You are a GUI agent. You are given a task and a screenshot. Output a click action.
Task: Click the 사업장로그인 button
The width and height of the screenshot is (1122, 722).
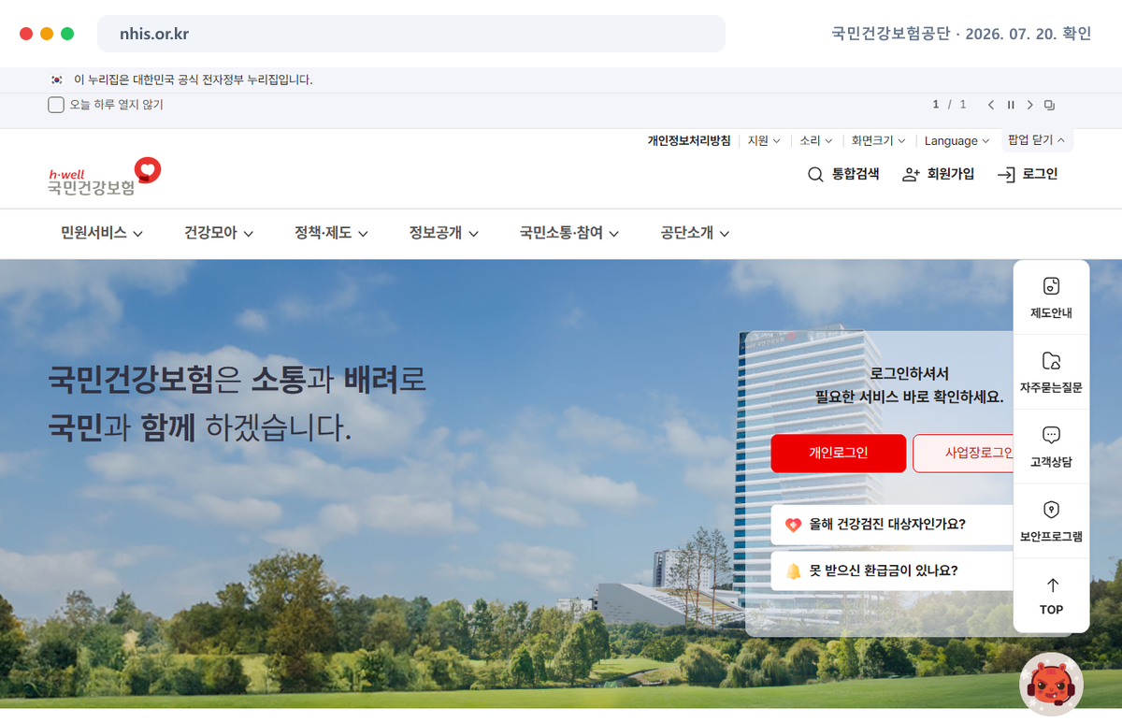click(x=963, y=454)
